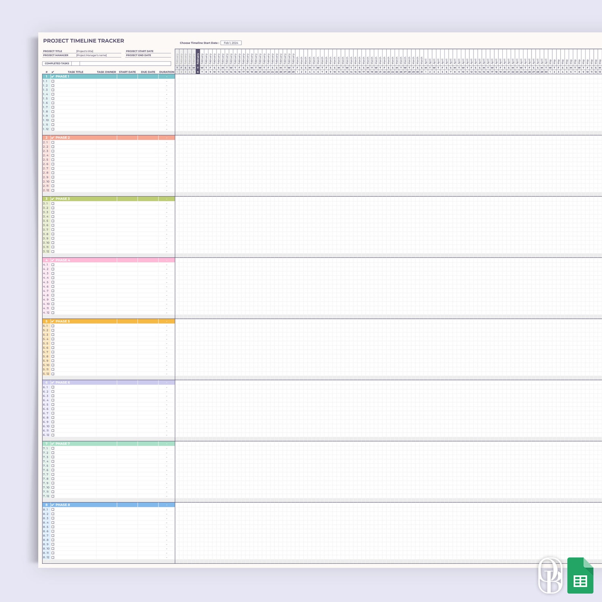Click the checkmark icon in Phase 3 header

53,199
